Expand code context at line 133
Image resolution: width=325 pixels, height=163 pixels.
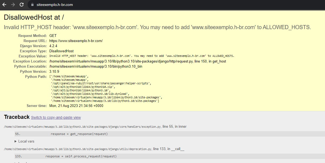81,156
